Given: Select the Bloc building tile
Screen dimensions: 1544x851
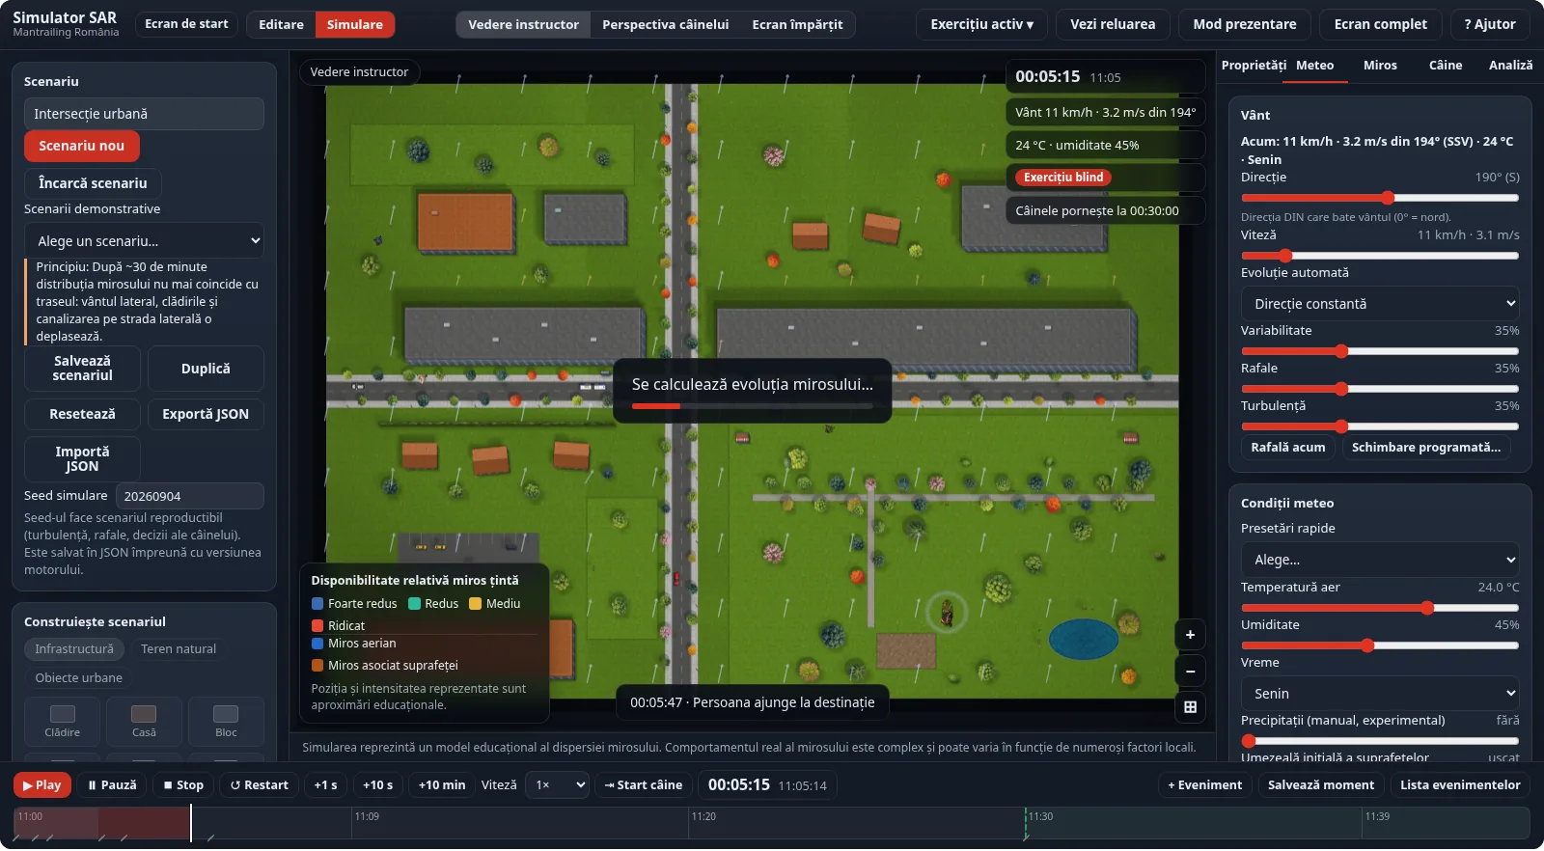Looking at the screenshot, I should [x=226, y=721].
